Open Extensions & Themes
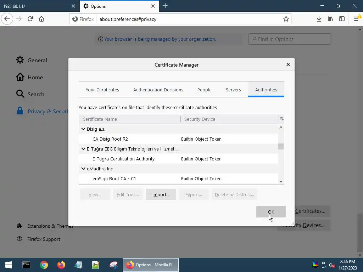This screenshot has width=363, height=272. (45, 226)
